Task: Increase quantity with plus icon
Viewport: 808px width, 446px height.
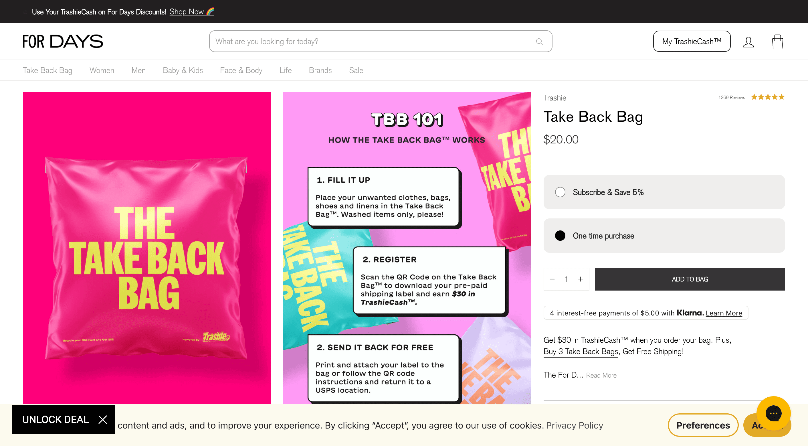Action: 581,279
